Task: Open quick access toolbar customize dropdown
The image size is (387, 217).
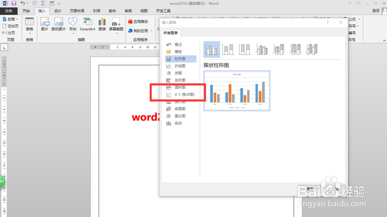Action: 59,3
